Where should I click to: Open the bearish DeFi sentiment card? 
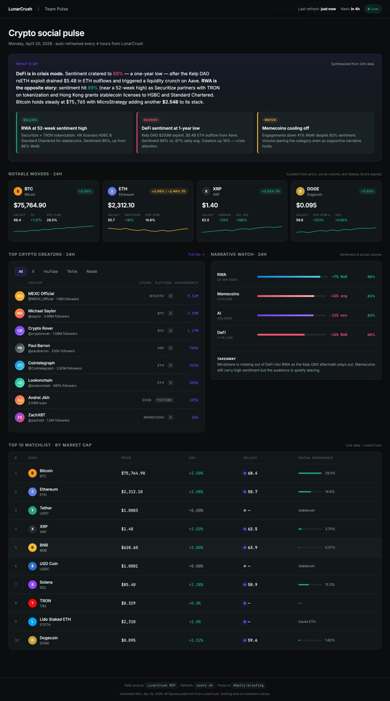(x=195, y=133)
